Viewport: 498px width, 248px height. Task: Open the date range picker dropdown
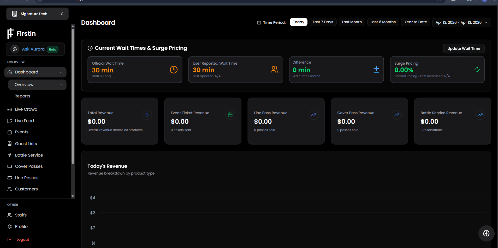(461, 23)
